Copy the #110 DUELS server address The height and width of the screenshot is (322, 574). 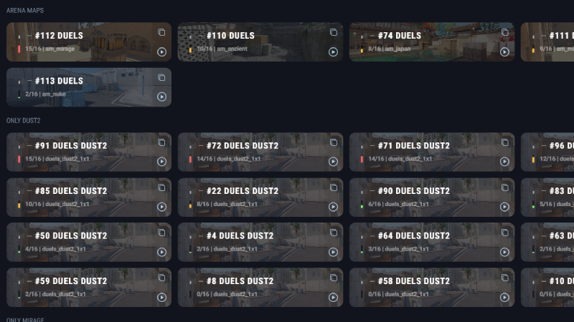tap(333, 32)
